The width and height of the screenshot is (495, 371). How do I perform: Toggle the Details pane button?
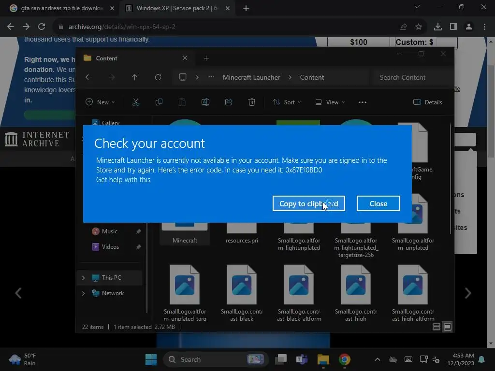coord(427,102)
